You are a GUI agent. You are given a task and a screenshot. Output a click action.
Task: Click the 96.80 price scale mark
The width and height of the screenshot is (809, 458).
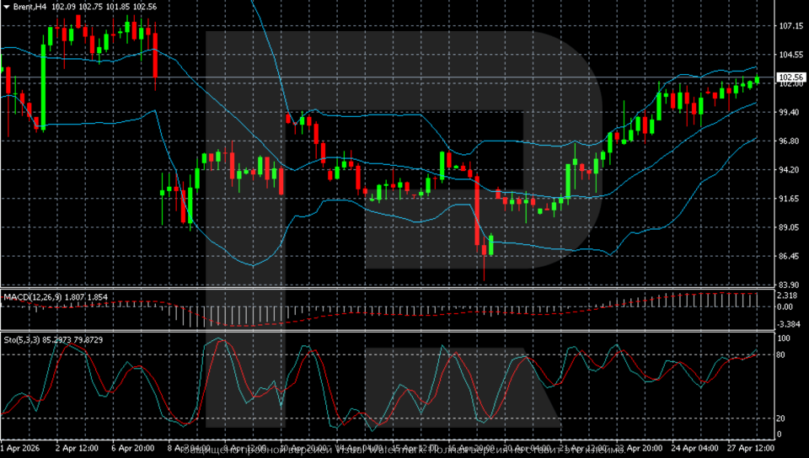(790, 141)
